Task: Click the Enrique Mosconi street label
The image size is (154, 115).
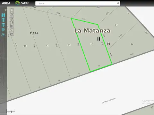Action: point(108,101)
